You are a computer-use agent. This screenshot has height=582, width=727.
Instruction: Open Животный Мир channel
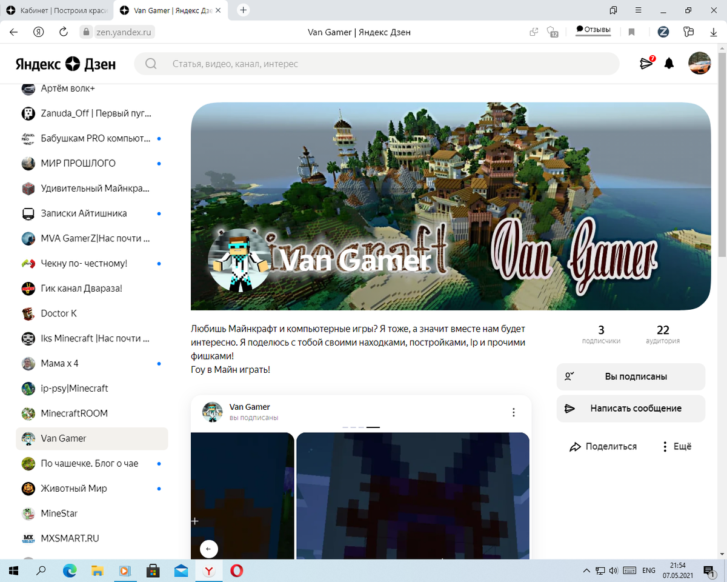coord(91,489)
